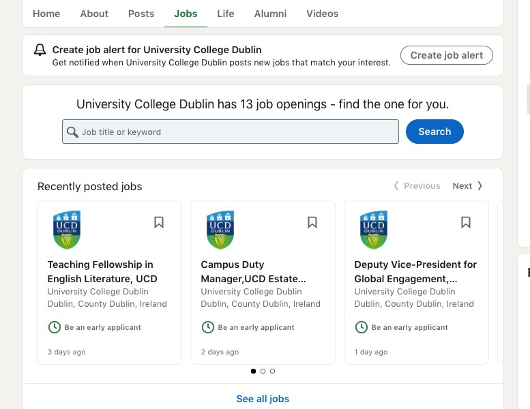
Task: Go to Next recently posted jobs
Action: point(467,186)
